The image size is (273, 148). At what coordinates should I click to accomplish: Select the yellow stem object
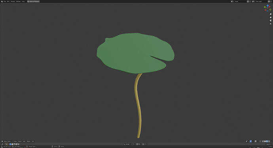(138, 106)
